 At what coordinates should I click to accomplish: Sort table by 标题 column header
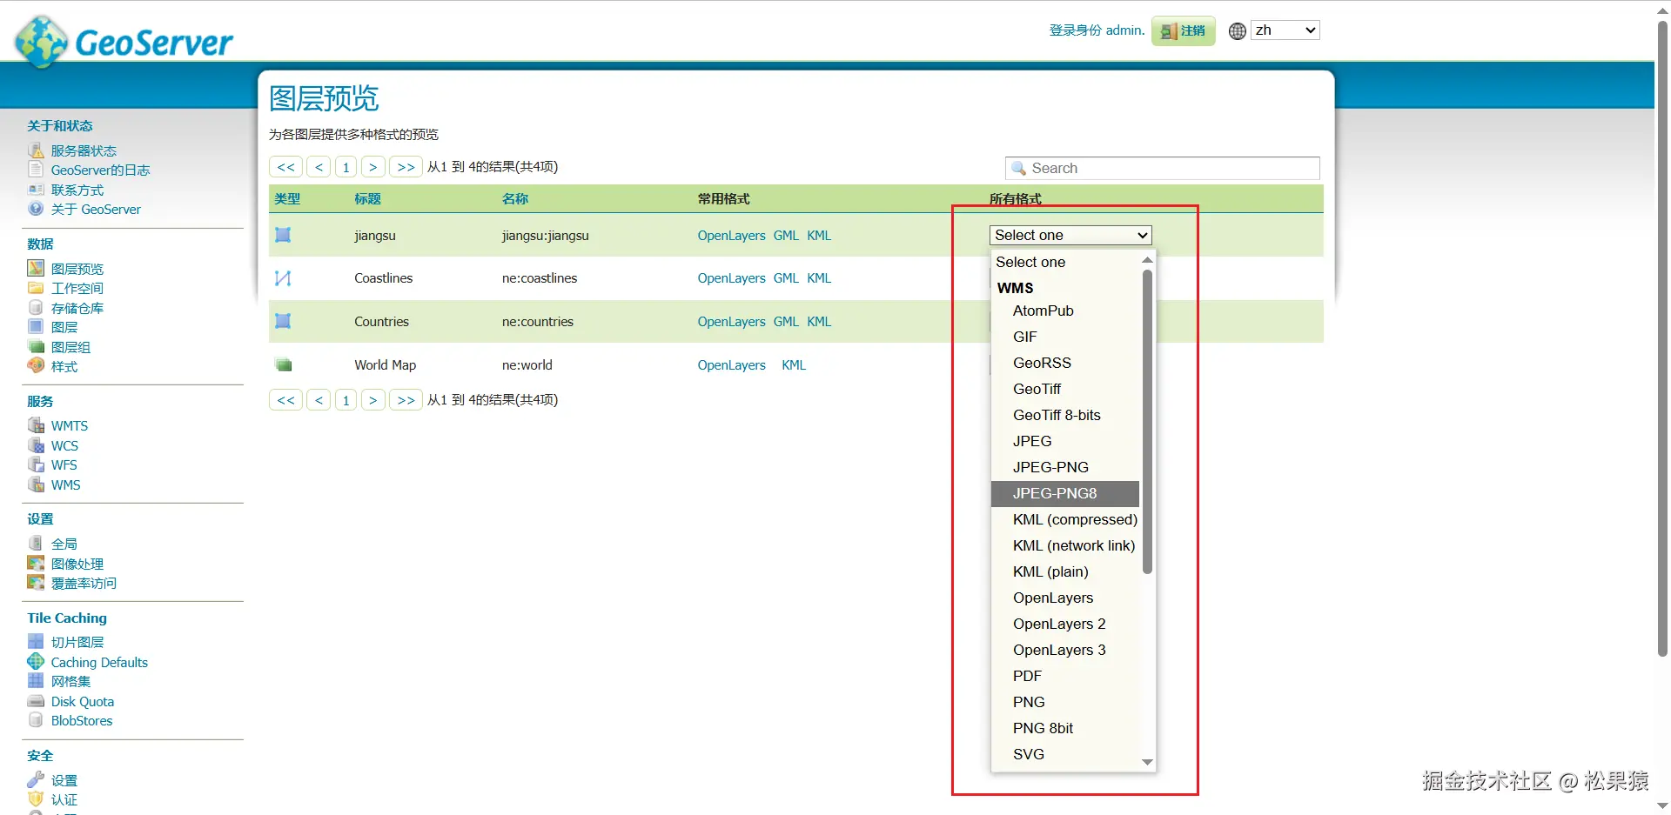click(367, 199)
